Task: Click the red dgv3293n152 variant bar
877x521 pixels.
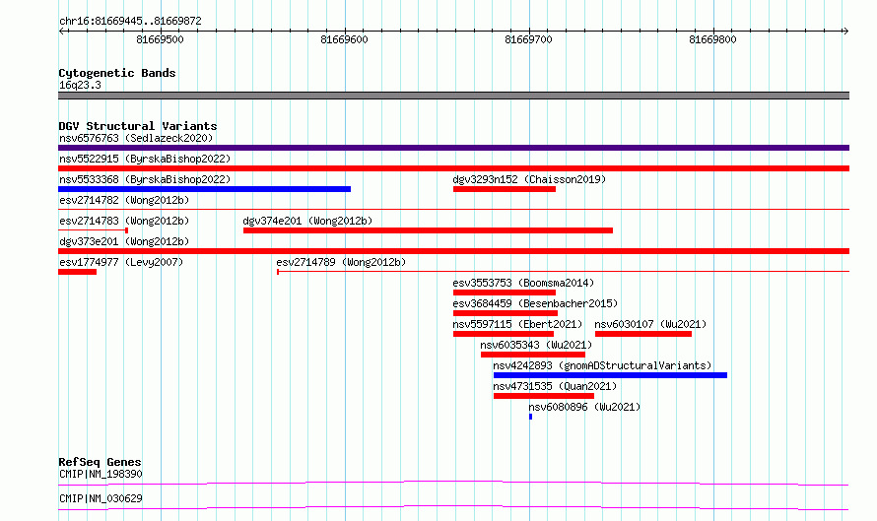Action: [x=504, y=189]
